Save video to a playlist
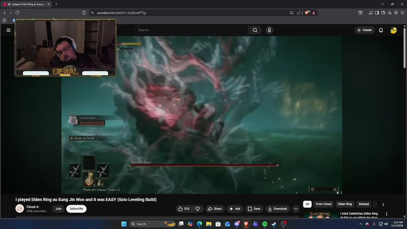This screenshot has width=407, height=229. click(x=254, y=209)
